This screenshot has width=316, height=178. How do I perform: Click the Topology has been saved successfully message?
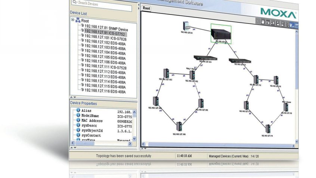tap(123, 156)
